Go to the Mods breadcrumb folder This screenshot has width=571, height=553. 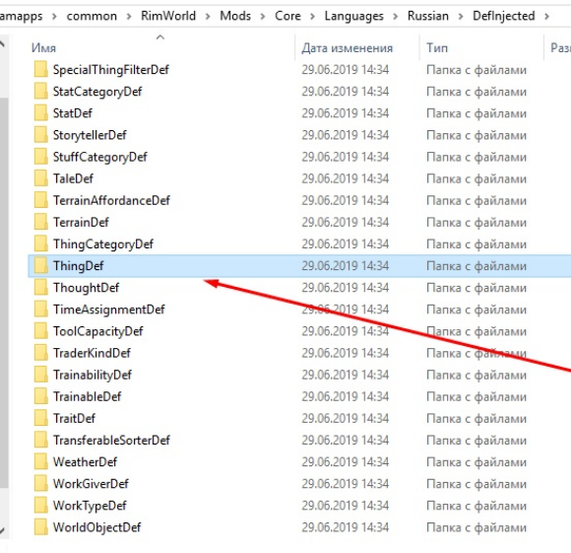tap(235, 16)
